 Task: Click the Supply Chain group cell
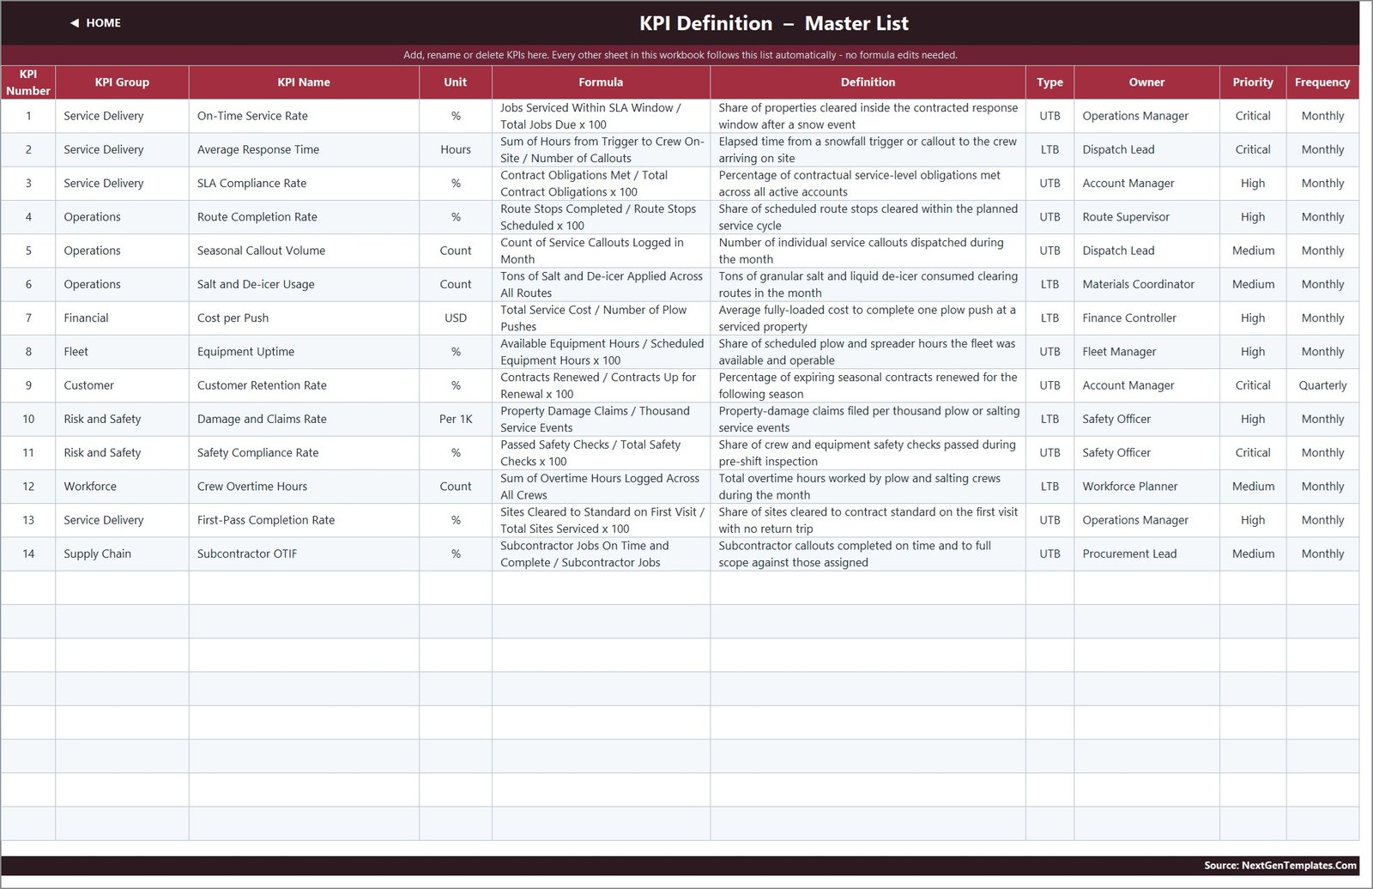coord(122,553)
